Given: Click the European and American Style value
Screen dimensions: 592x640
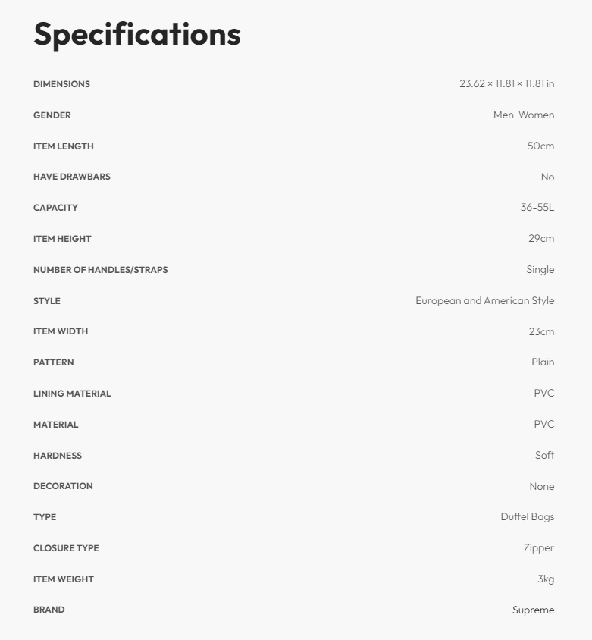Looking at the screenshot, I should click(x=484, y=301).
